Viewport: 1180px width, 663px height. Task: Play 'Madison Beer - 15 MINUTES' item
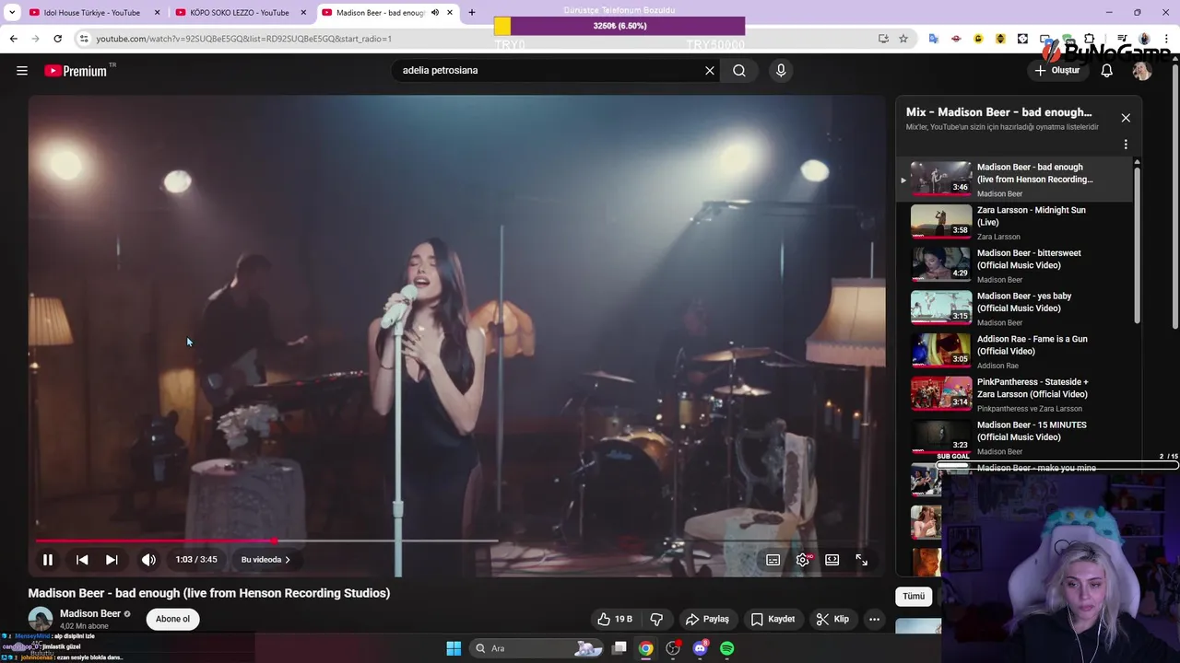(x=1014, y=437)
